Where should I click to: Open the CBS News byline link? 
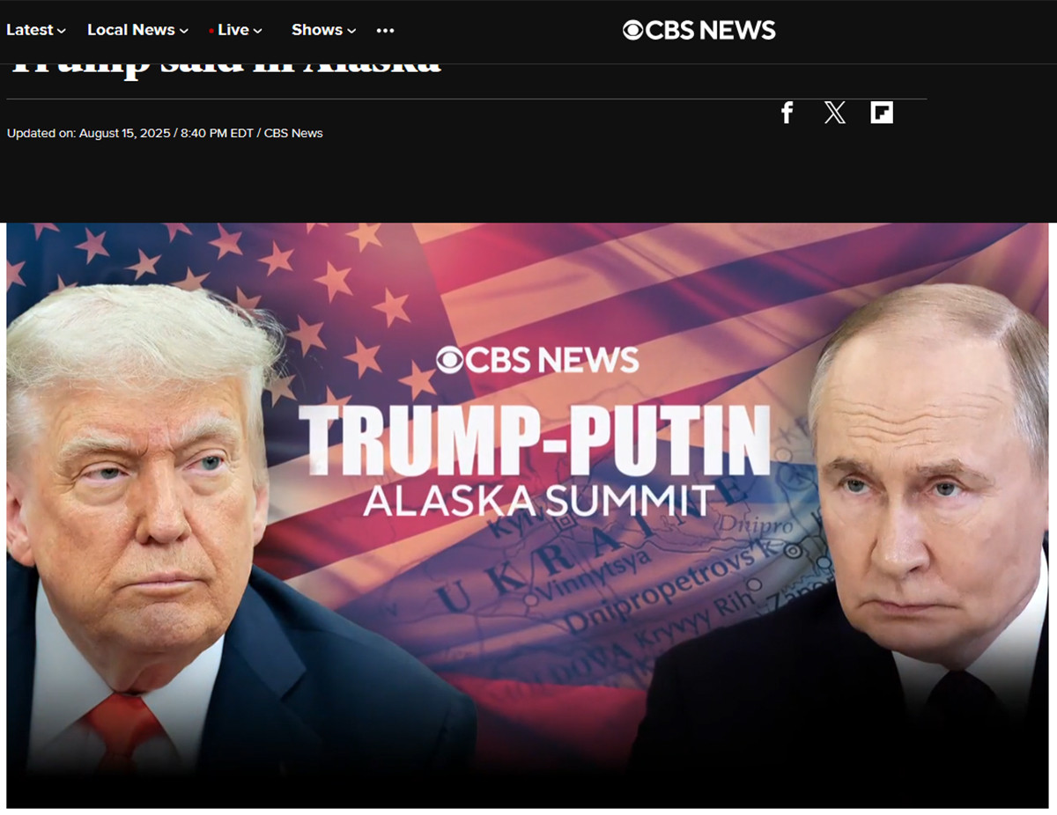(x=293, y=133)
